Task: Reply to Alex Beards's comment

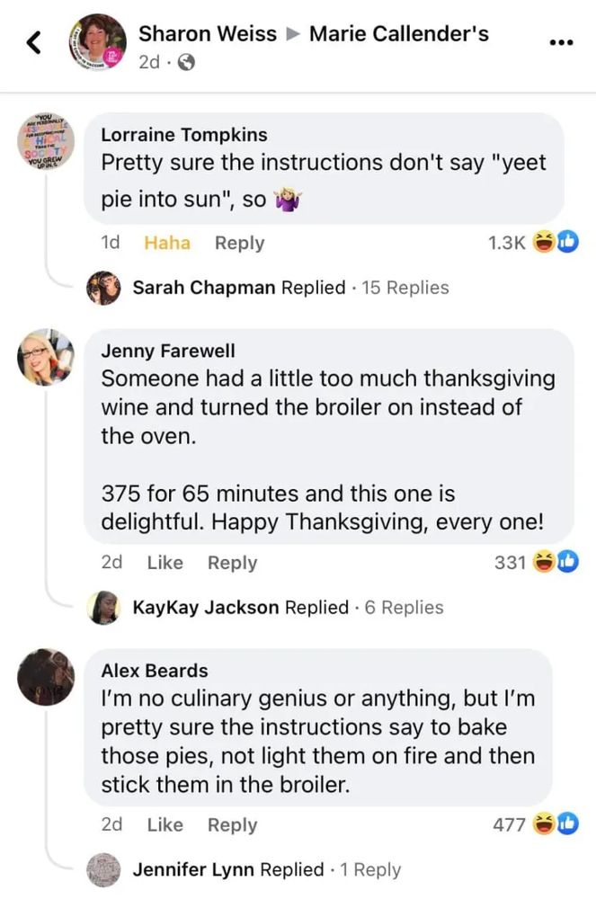Action: tap(232, 824)
